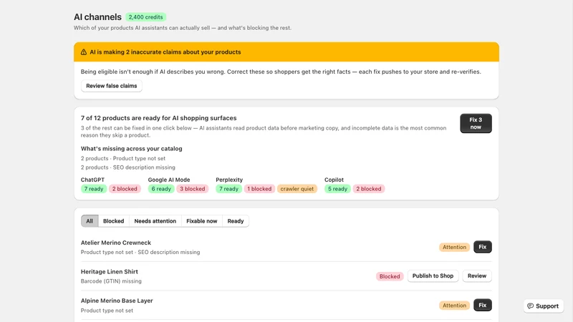Click the inaccurate claims banner title
The height and width of the screenshot is (322, 573).
165,52
